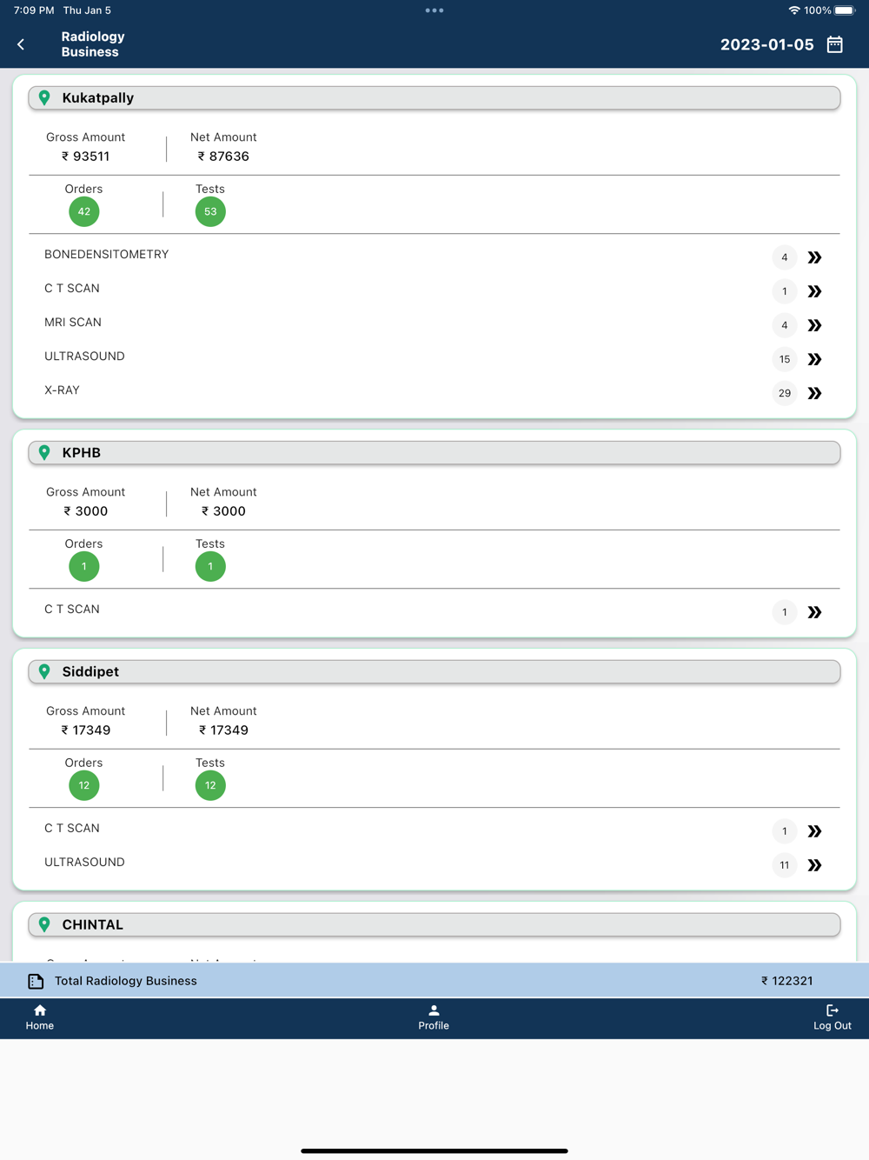869x1160 pixels.
Task: Select the Siddipet branch header
Action: [x=434, y=672]
